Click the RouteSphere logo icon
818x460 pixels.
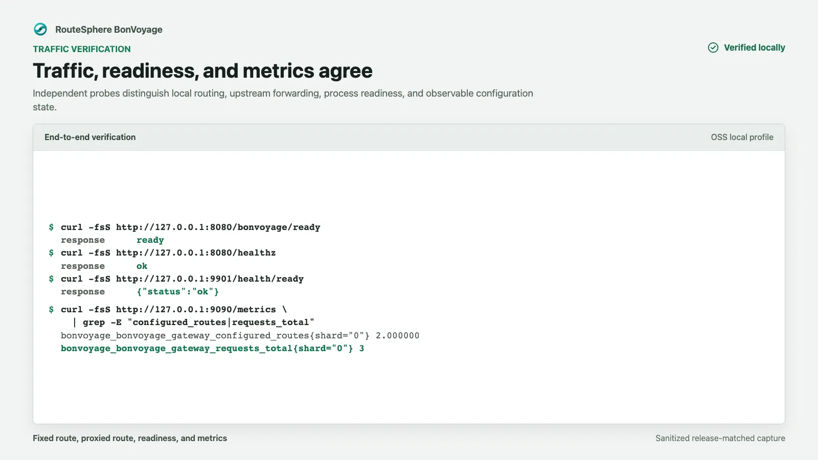[40, 29]
